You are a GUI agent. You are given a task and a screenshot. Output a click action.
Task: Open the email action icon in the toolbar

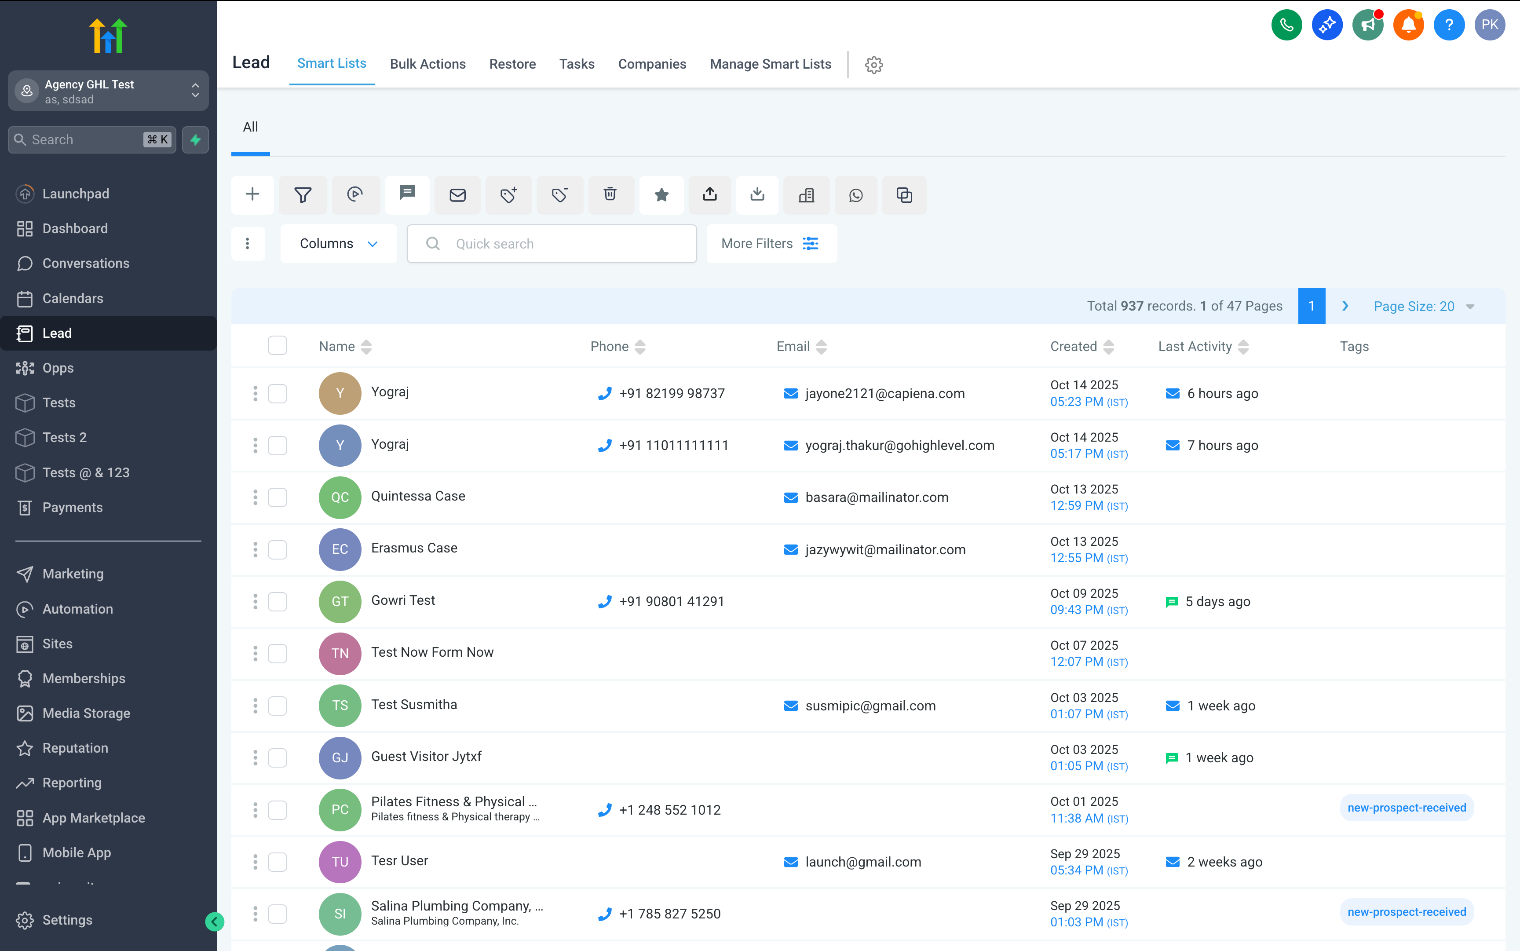pos(457,195)
